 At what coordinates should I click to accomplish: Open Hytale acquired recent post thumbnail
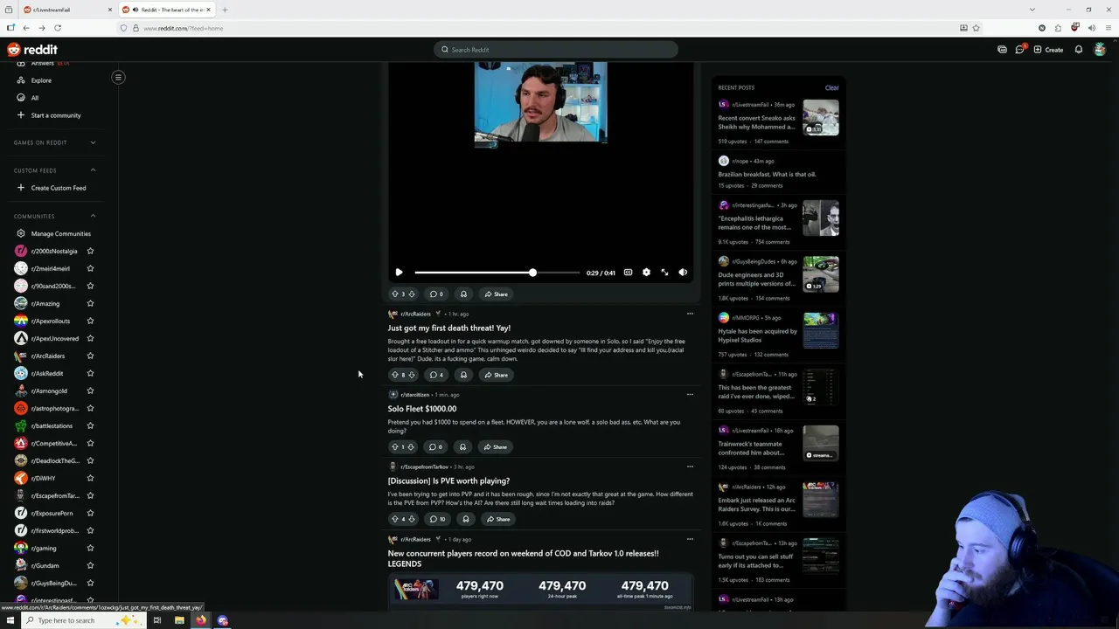click(821, 331)
